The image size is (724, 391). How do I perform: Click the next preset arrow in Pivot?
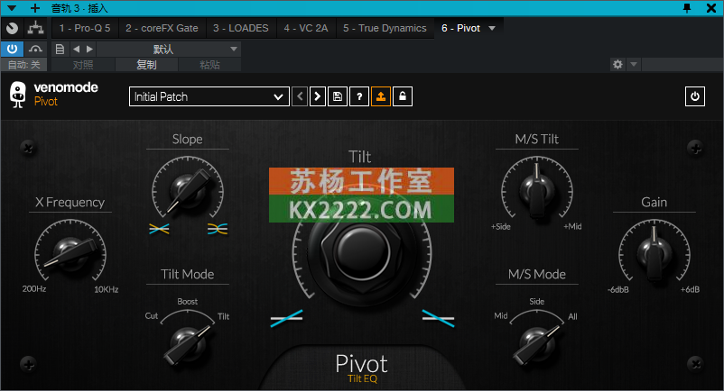tap(318, 96)
